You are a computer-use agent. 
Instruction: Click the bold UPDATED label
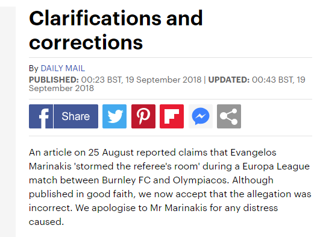pyautogui.click(x=229, y=80)
